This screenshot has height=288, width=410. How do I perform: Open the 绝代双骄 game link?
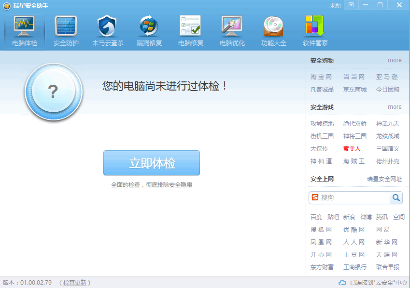click(355, 124)
